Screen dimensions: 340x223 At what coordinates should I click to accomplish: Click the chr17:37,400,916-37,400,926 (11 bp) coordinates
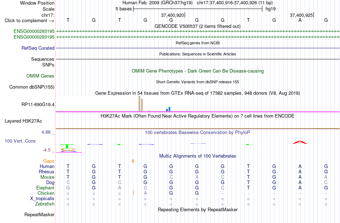pyautogui.click(x=235, y=3)
